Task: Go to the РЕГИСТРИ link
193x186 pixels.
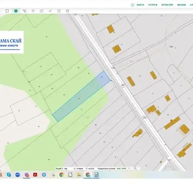Action: click(x=167, y=5)
